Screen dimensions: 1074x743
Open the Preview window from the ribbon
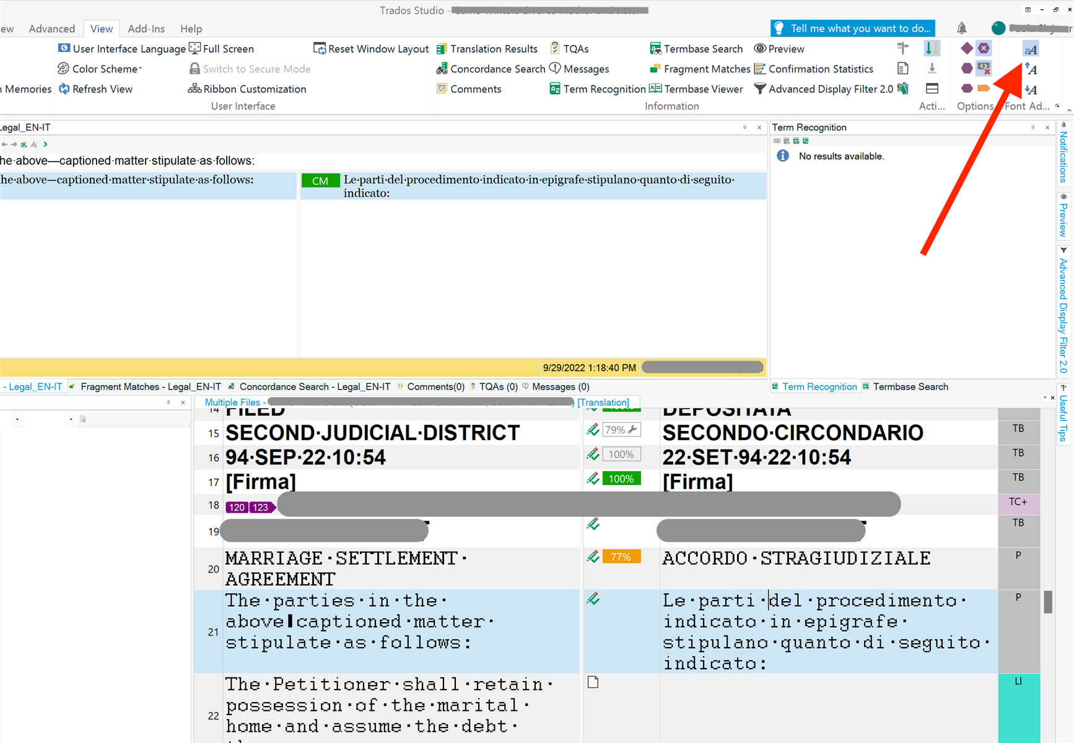point(779,49)
